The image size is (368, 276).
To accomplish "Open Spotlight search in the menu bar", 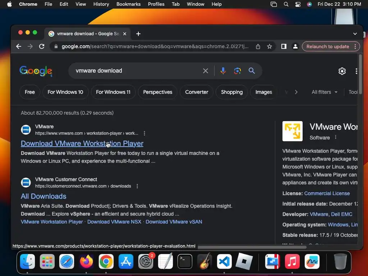I will point(286,4).
